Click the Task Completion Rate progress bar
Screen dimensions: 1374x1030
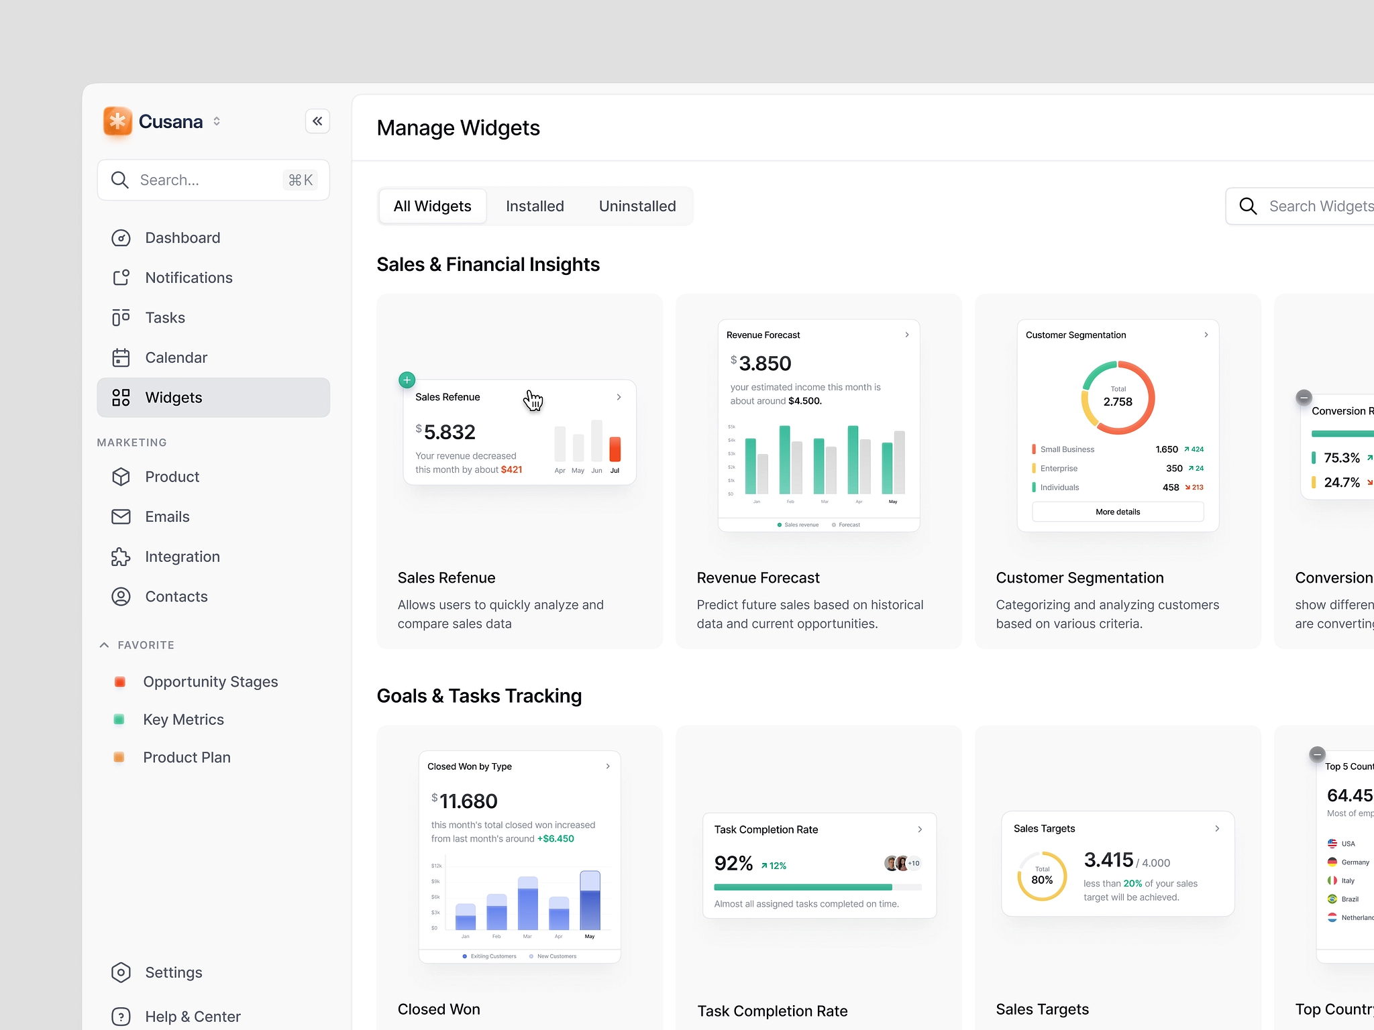(818, 886)
